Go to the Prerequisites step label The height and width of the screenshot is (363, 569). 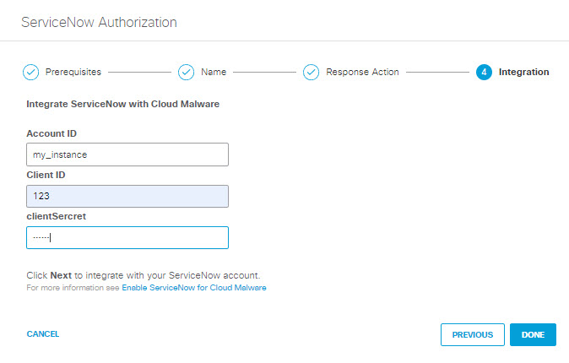[73, 72]
